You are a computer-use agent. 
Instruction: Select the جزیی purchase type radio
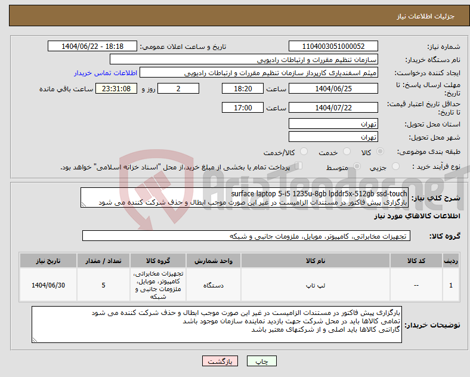click(395, 166)
